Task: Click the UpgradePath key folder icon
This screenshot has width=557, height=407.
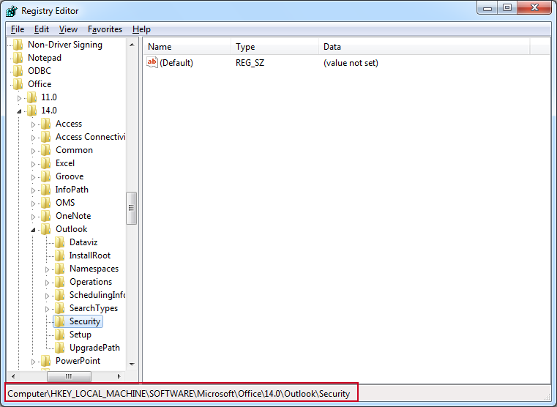Action: [x=60, y=347]
